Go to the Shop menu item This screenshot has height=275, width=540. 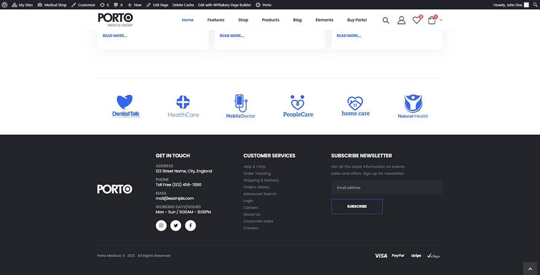[243, 20]
